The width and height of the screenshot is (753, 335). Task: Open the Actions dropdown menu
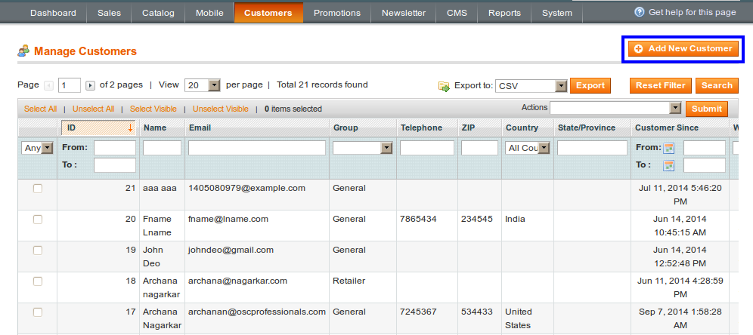pos(675,108)
